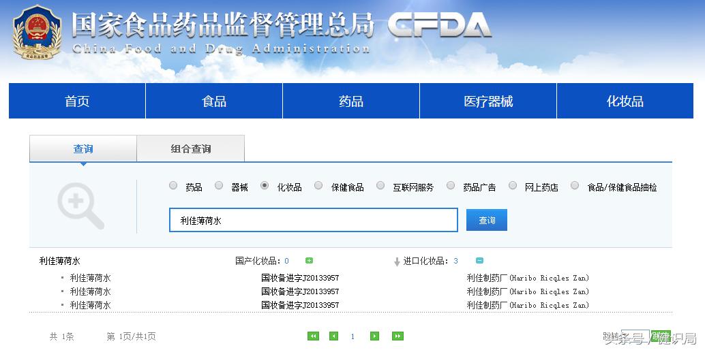Click third 利佳制药厂 manufacturer entry
Image resolution: width=705 pixels, height=350 pixels.
pos(528,305)
